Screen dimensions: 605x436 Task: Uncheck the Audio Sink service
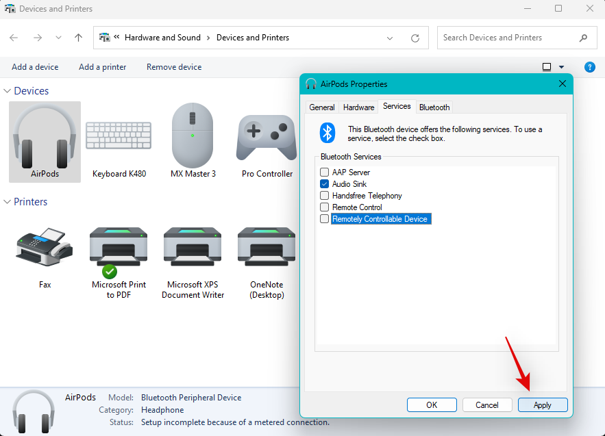coord(325,184)
